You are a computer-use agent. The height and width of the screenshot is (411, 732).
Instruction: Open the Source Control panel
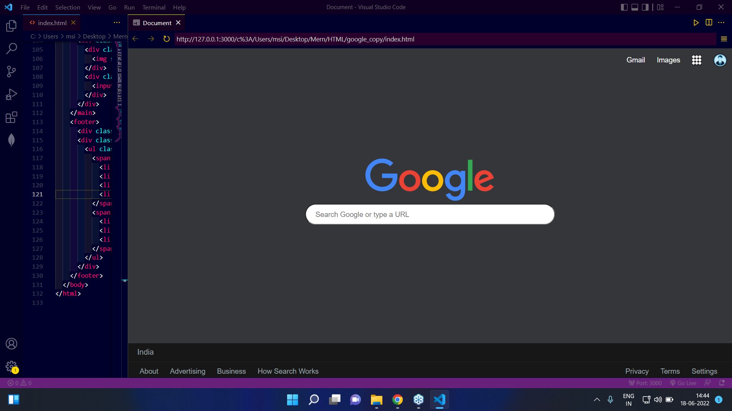11,72
